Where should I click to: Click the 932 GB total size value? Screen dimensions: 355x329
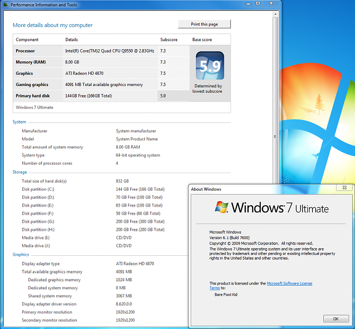[x=122, y=181]
